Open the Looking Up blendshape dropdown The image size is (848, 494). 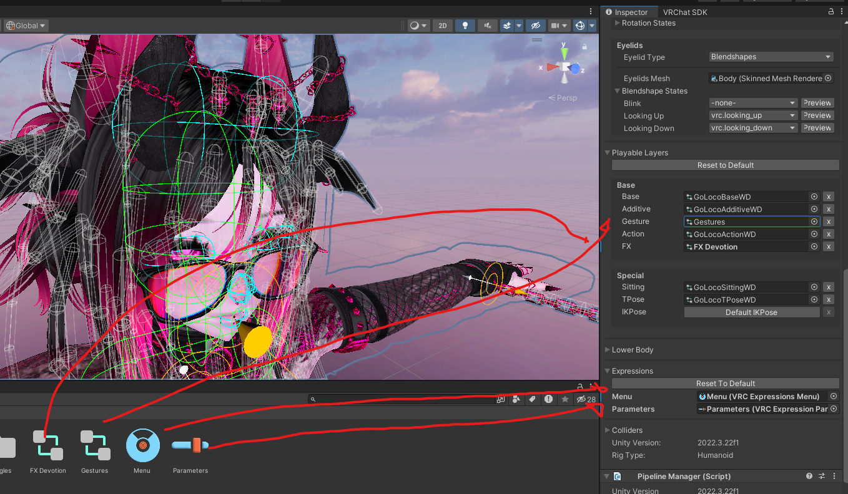(x=754, y=115)
